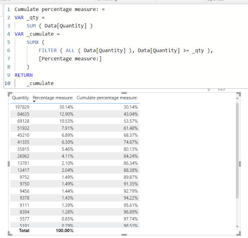The height and width of the screenshot is (238, 248).
Task: Click the 6.30% percentage cell
Action: click(x=67, y=142)
